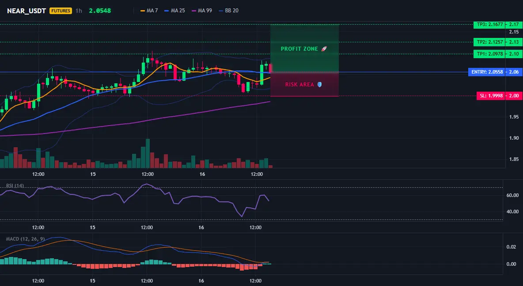Click the rocket icon in profit zone
The image size is (523, 286).
324,49
